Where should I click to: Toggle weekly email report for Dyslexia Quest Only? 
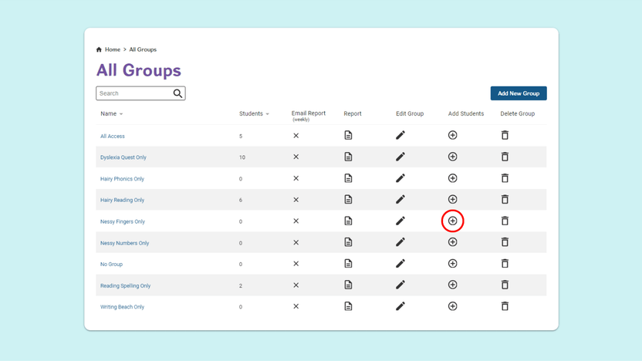pyautogui.click(x=296, y=157)
